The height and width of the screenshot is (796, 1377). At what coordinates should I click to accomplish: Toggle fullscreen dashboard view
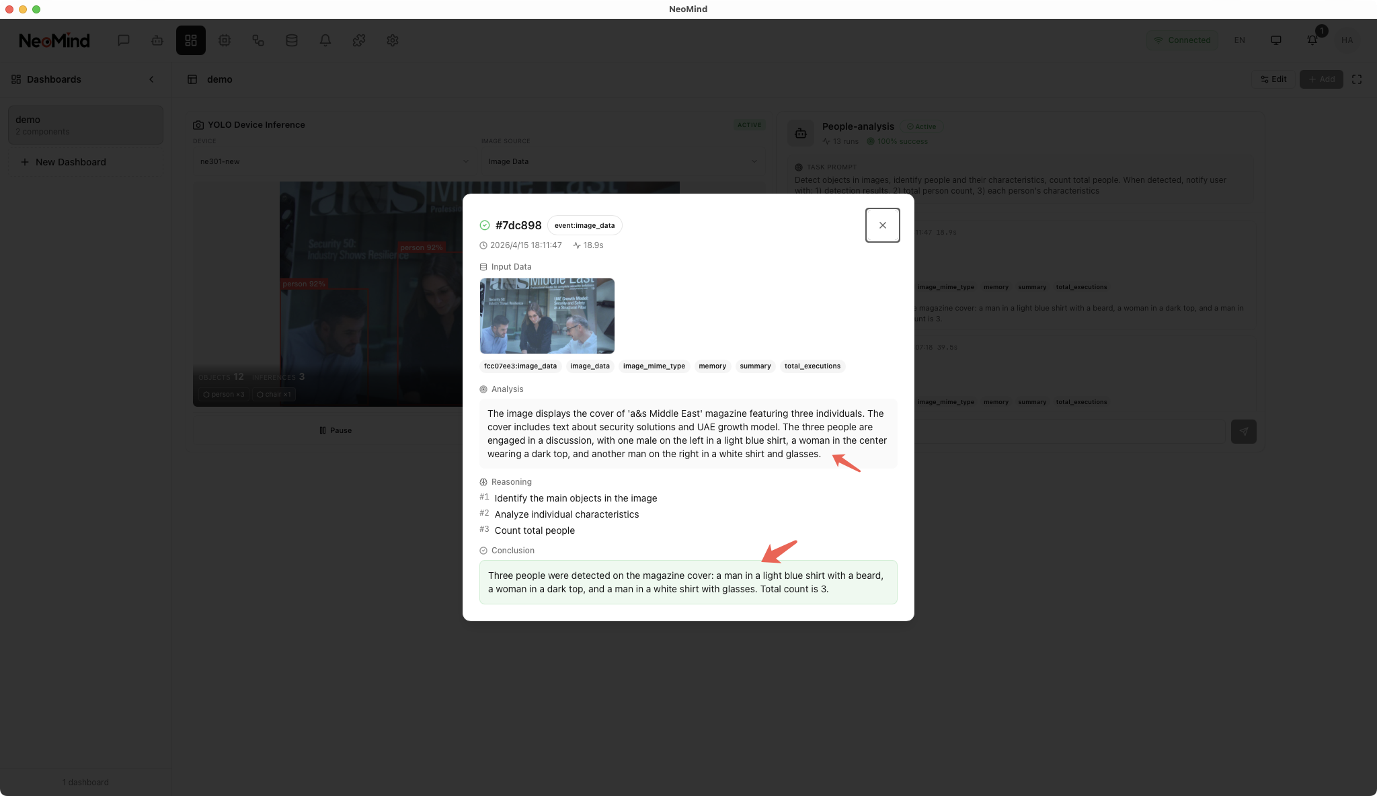pyautogui.click(x=1357, y=79)
